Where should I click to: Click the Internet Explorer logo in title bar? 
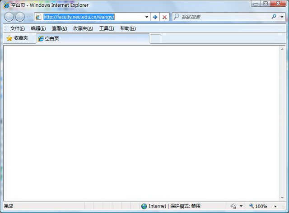pos(6,5)
